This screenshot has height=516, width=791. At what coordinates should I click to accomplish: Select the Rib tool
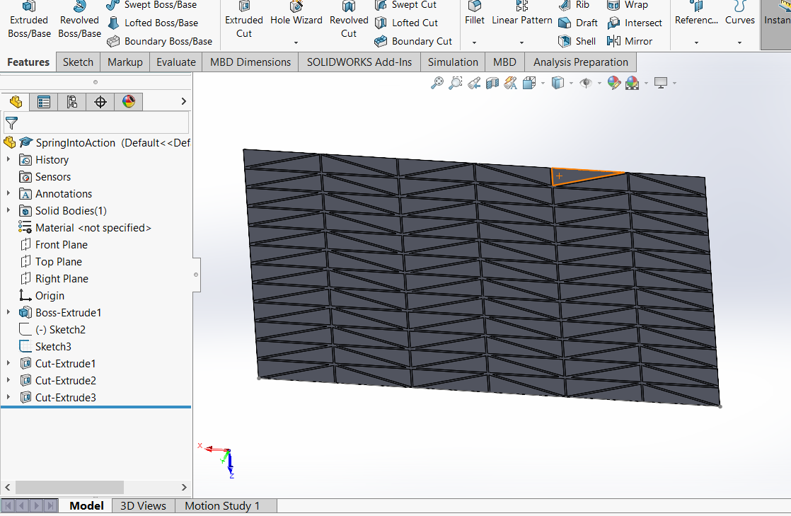pyautogui.click(x=574, y=5)
